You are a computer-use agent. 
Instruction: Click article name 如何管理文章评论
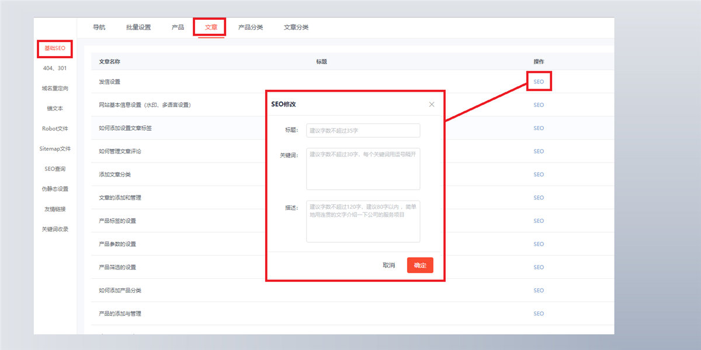click(x=120, y=151)
